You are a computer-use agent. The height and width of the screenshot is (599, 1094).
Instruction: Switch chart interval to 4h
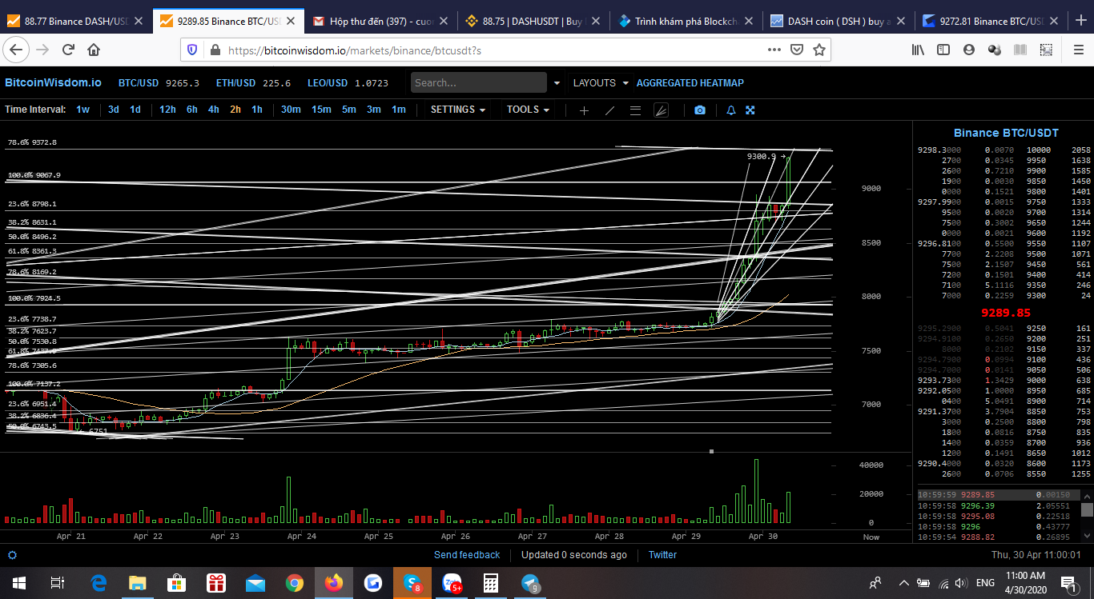tap(214, 110)
